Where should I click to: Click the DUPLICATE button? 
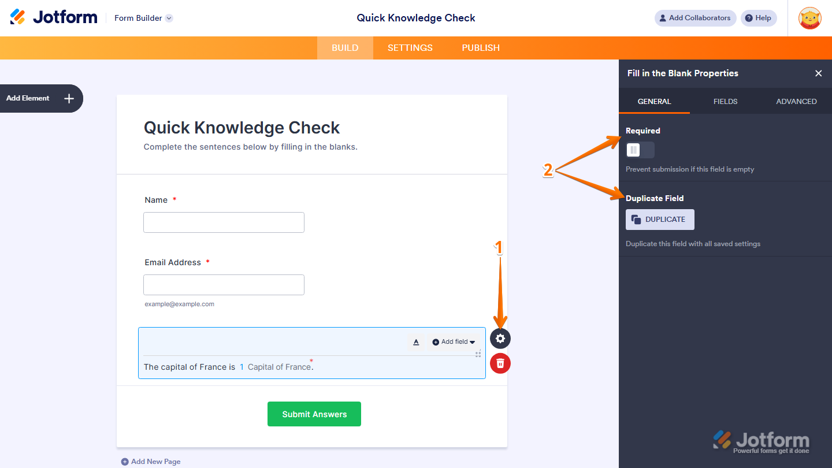click(x=660, y=220)
